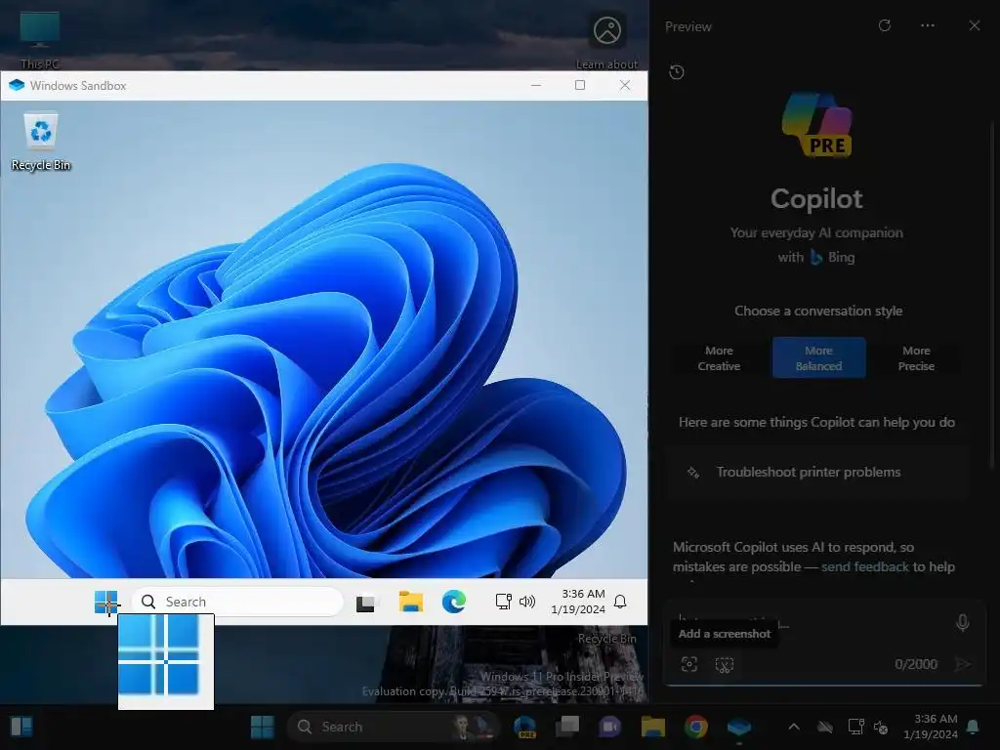The height and width of the screenshot is (750, 1000).
Task: Click the microphone icon in Copilot
Action: (x=963, y=622)
